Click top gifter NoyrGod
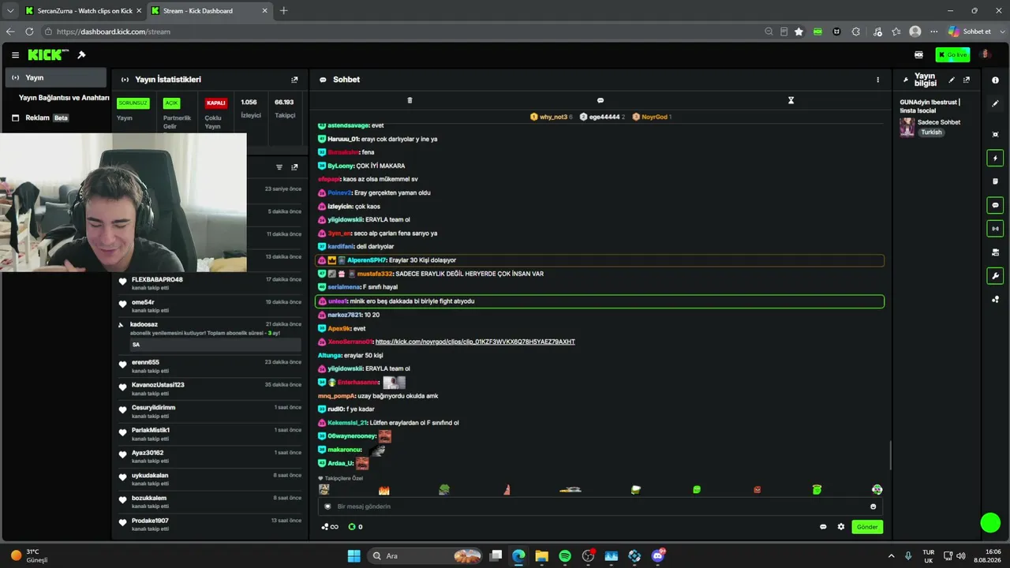Screen dimensions: 1010x568 click(x=652, y=117)
